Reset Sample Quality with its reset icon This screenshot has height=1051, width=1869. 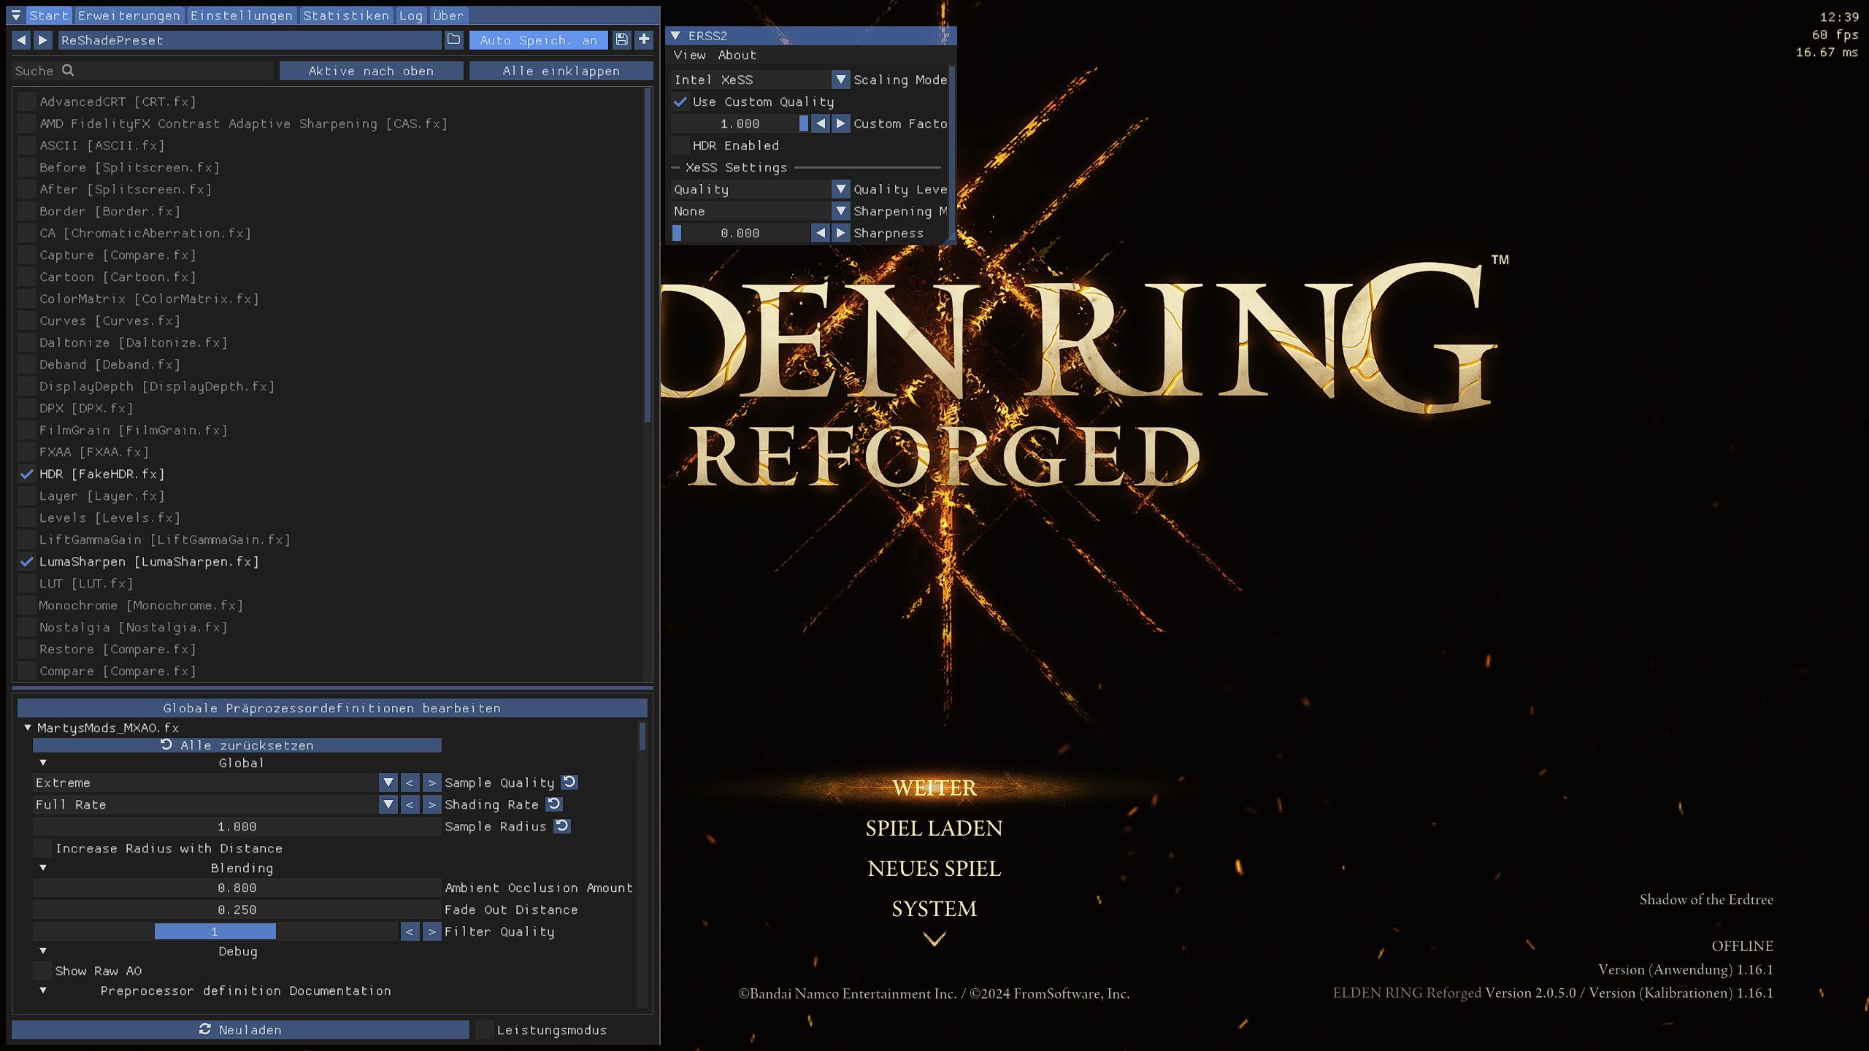pyautogui.click(x=569, y=782)
